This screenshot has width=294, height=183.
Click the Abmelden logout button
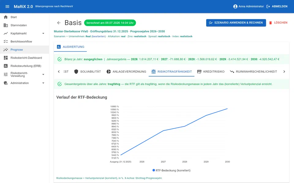[277, 6]
